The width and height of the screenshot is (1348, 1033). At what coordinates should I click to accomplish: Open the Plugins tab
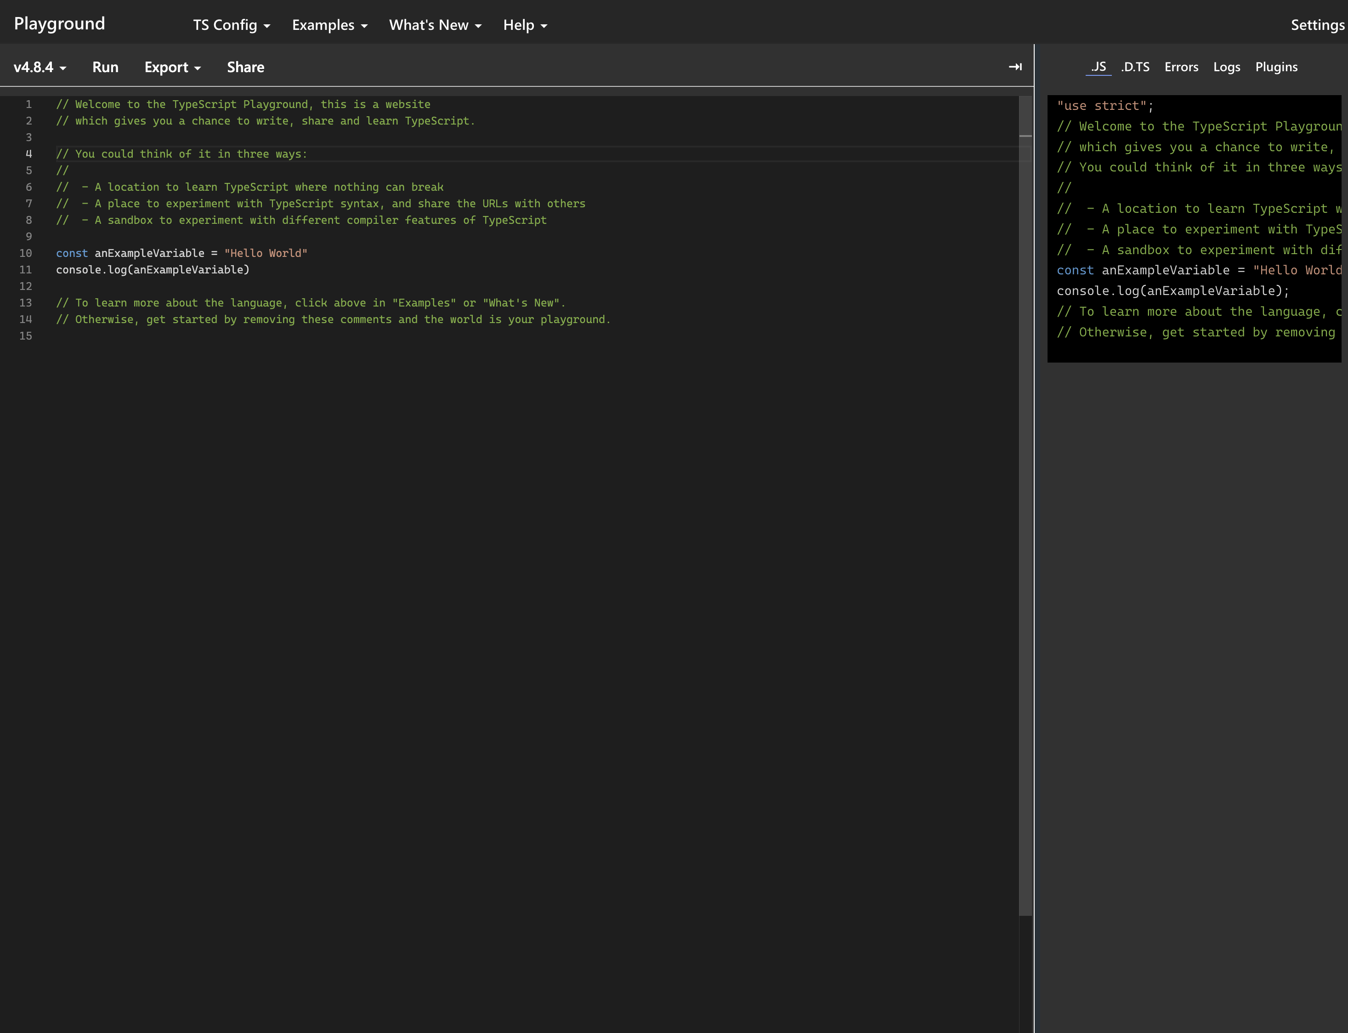pyautogui.click(x=1276, y=67)
